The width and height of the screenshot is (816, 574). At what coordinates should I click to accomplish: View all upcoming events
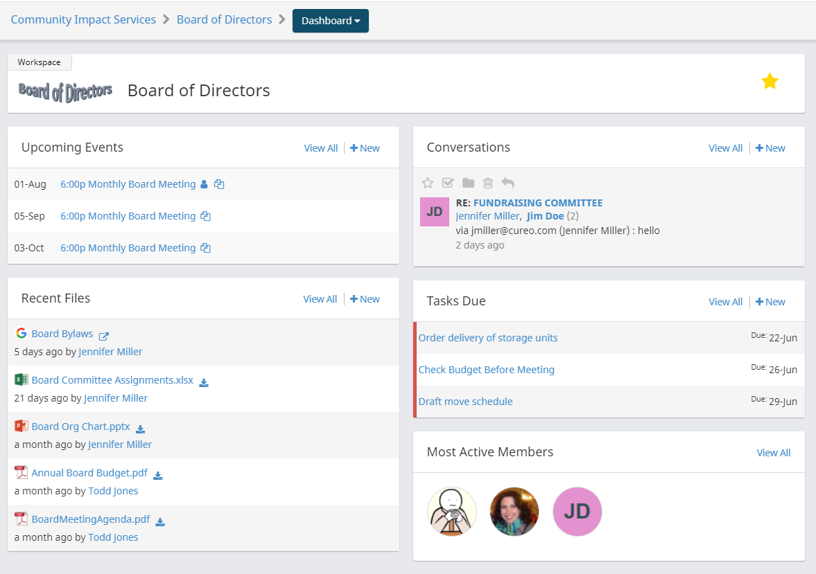[321, 148]
